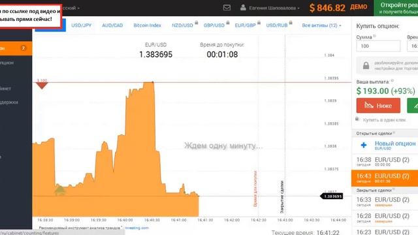Click the notification badge with number 2

tap(24, 48)
